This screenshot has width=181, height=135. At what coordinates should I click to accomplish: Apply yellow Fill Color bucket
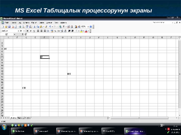[x=81, y=31]
